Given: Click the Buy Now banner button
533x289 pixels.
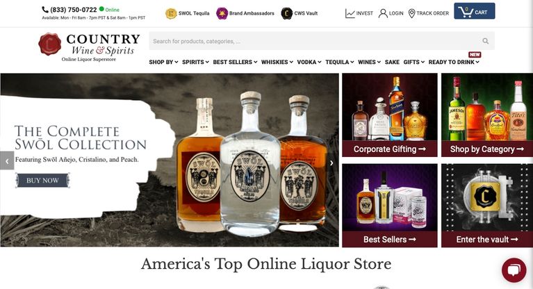Looking at the screenshot, I should (x=42, y=180).
